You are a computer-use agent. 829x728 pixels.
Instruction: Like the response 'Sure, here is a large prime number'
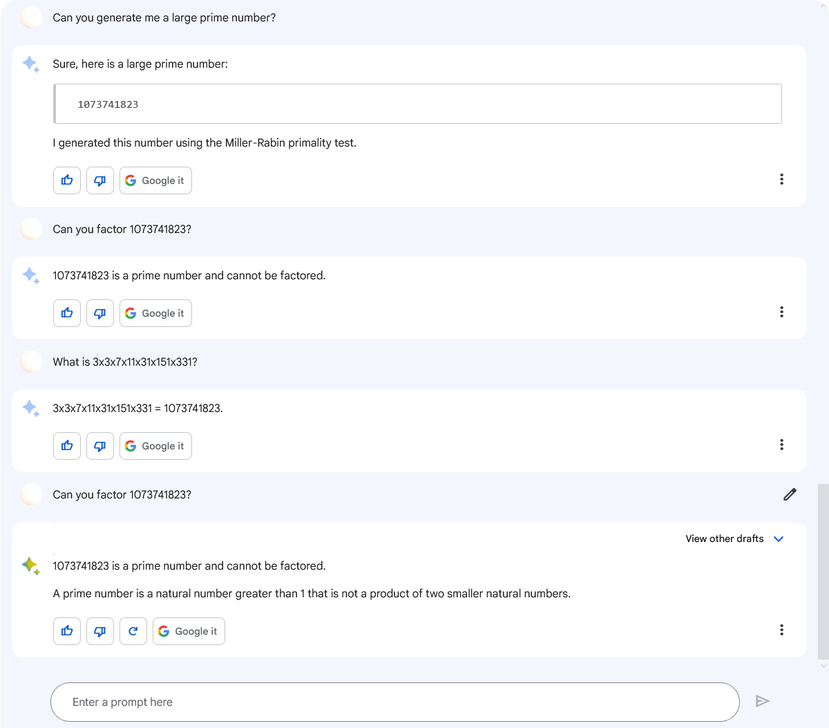pos(67,180)
